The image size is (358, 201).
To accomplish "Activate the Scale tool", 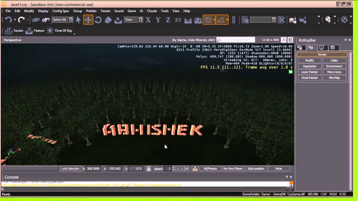I will click(108, 20).
